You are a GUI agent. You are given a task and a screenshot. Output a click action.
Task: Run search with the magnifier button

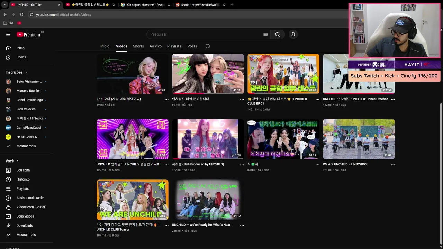(278, 34)
